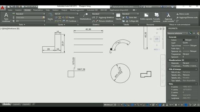This screenshot has width=200, height=112.
Task: Click Estrai dati
Action: point(131,17)
